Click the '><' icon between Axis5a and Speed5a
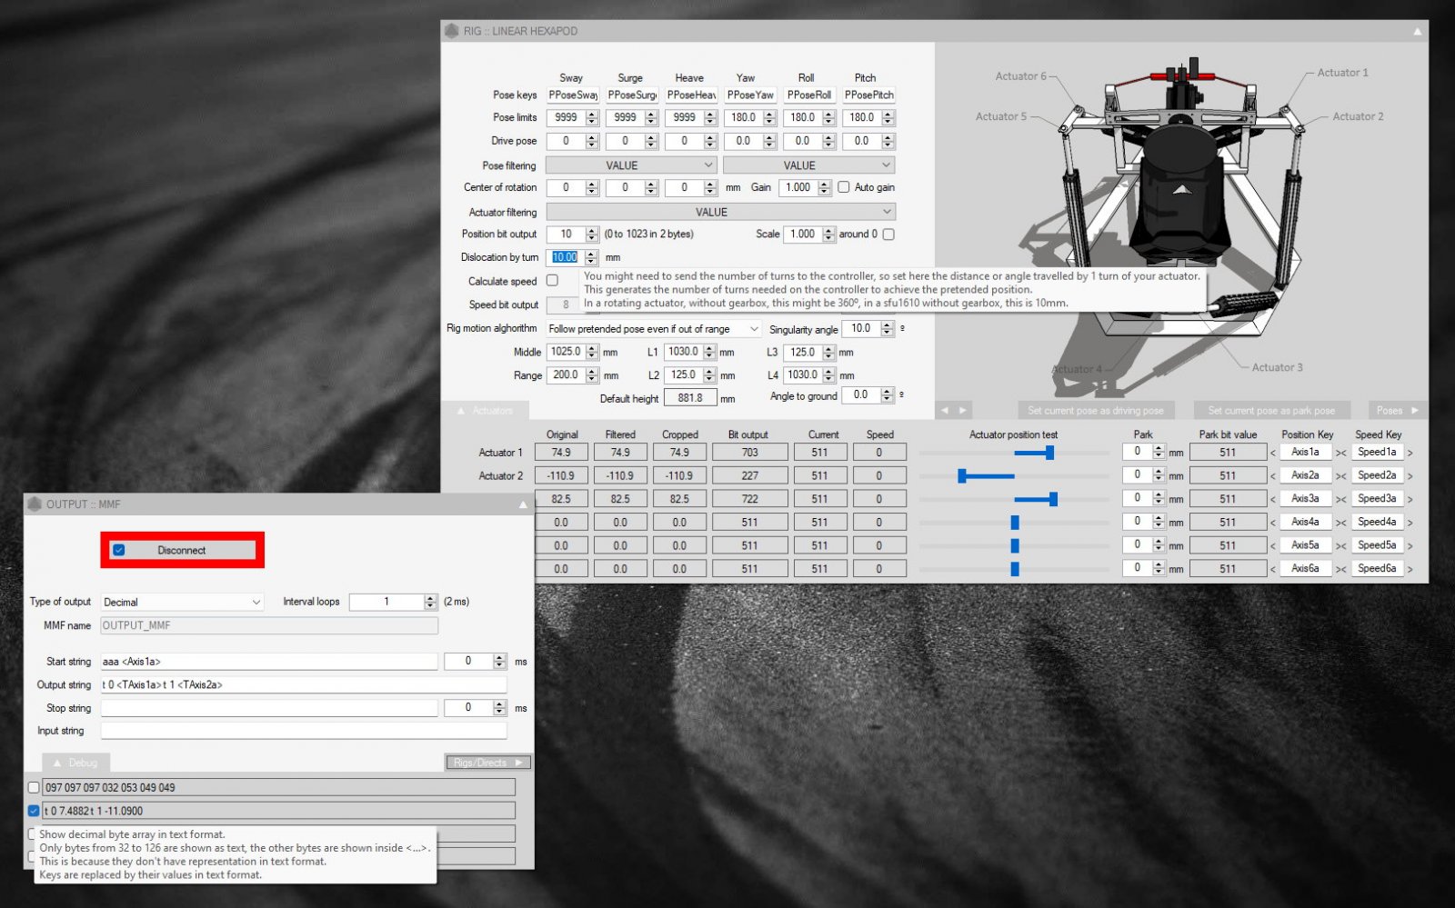Viewport: 1455px width, 908px height. (1340, 546)
